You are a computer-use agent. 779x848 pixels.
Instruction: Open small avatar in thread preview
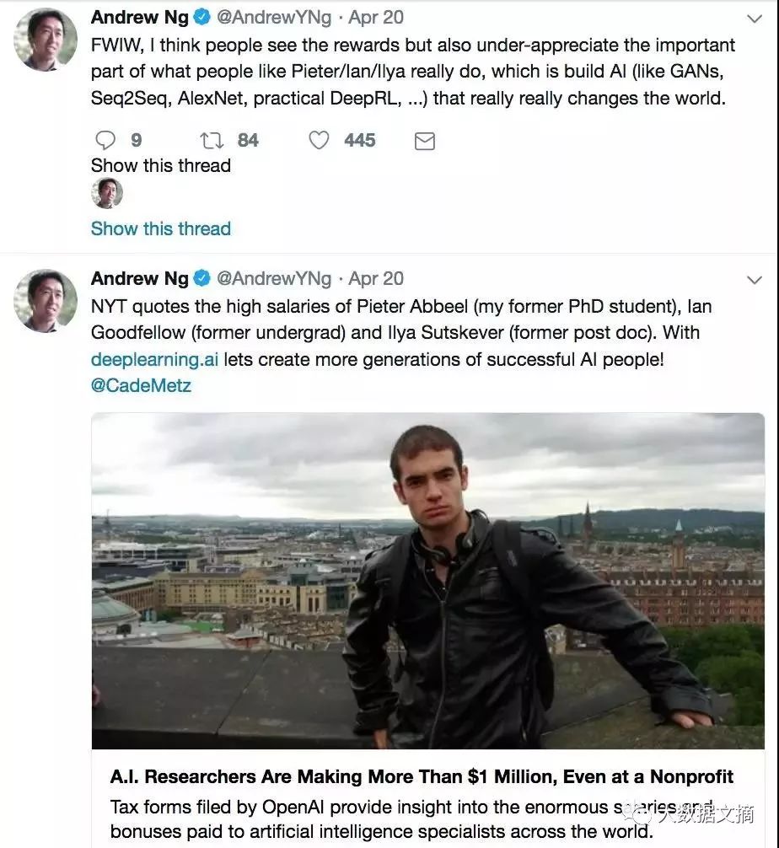tap(107, 193)
